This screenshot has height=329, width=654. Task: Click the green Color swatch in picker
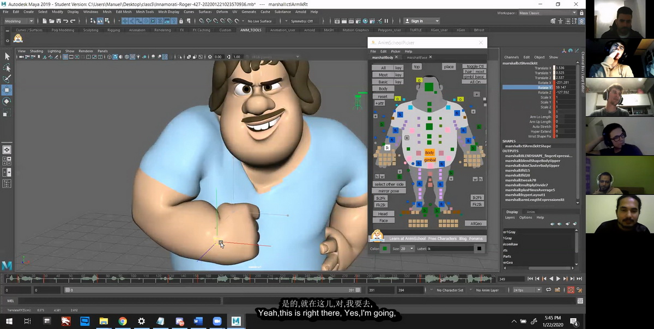[385, 248]
